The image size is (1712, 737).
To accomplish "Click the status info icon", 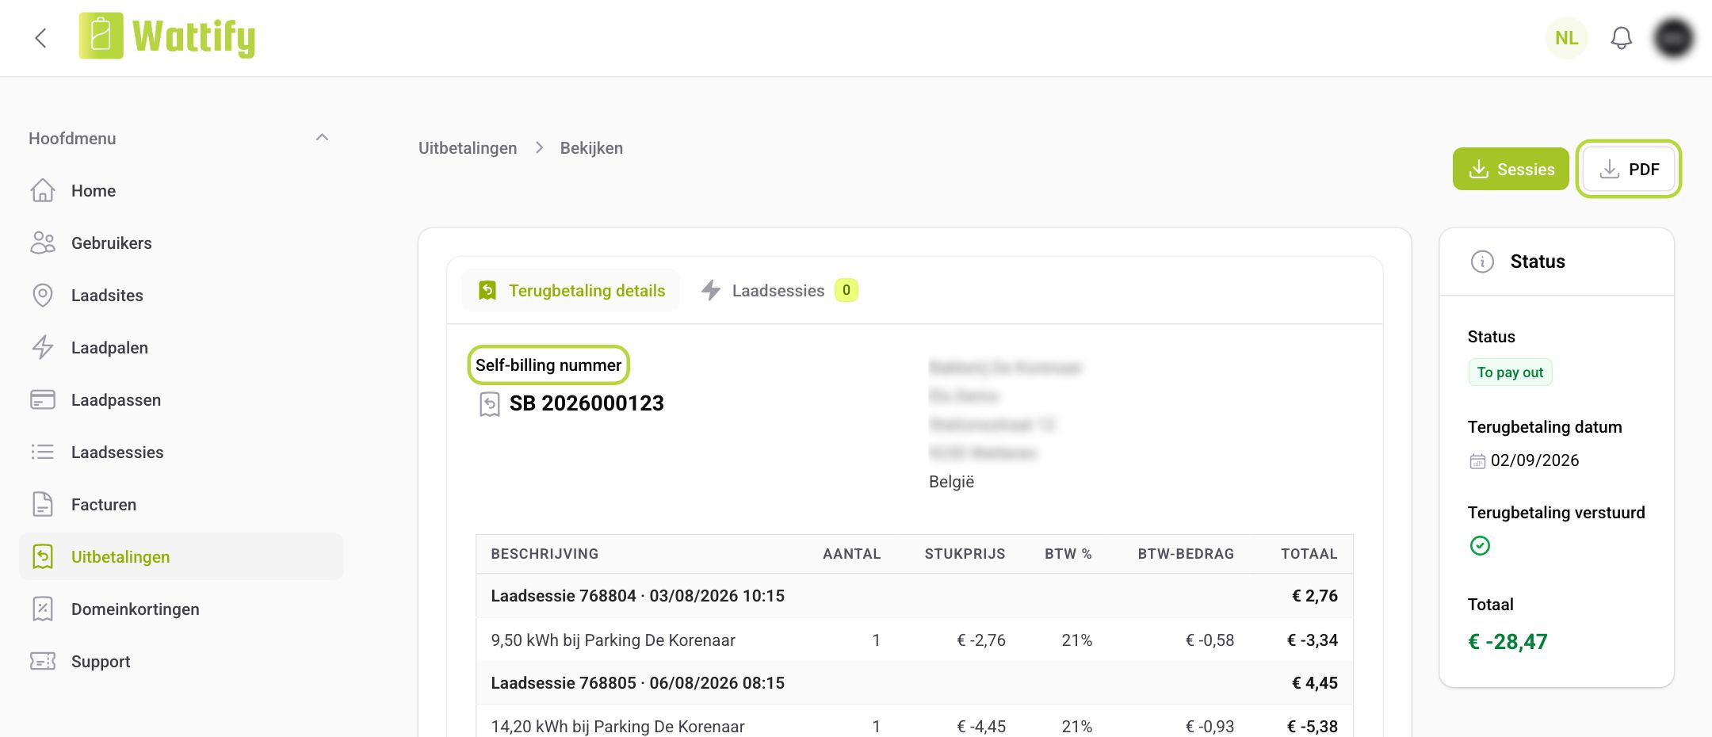I will (1482, 262).
